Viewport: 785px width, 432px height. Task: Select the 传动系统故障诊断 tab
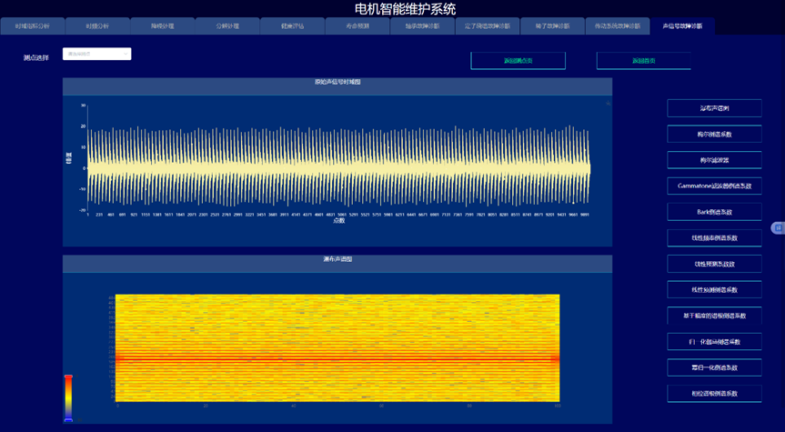coord(618,26)
